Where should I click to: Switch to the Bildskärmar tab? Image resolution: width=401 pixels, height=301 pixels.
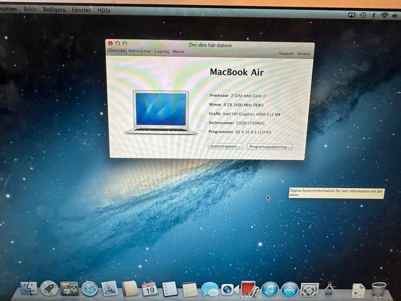click(x=139, y=51)
